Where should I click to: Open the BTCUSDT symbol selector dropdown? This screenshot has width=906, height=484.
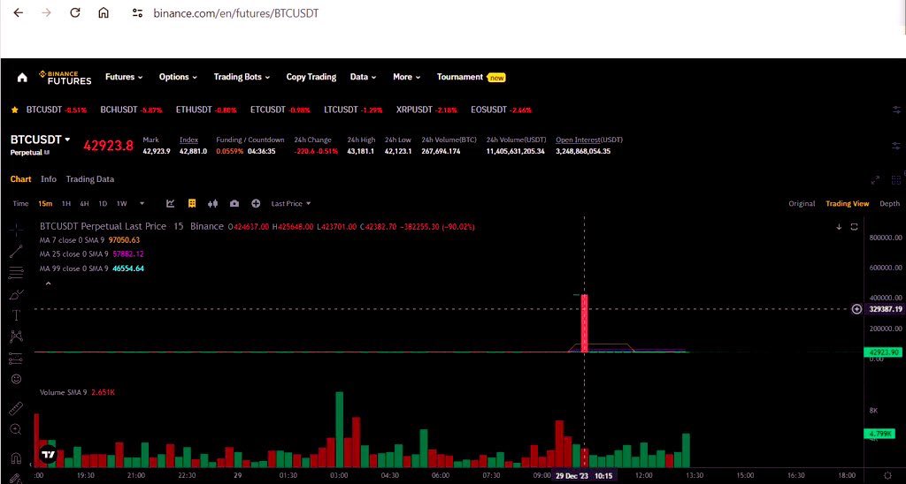coord(41,140)
